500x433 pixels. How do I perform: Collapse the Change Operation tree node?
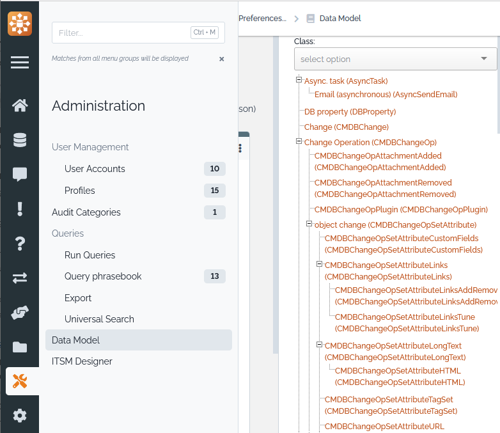299,141
